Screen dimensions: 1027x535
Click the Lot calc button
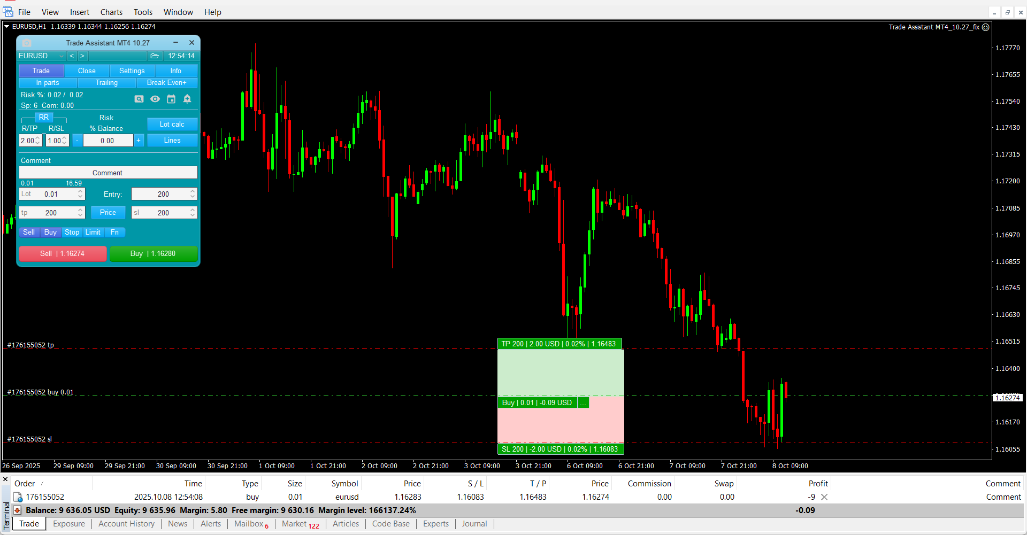(x=172, y=125)
